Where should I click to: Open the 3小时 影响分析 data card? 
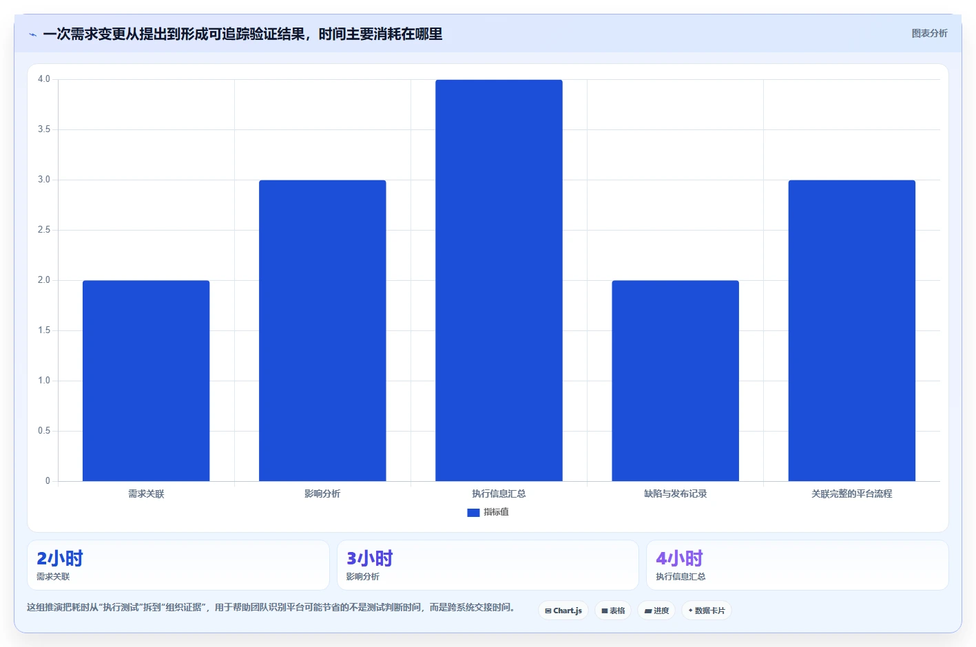tap(488, 565)
